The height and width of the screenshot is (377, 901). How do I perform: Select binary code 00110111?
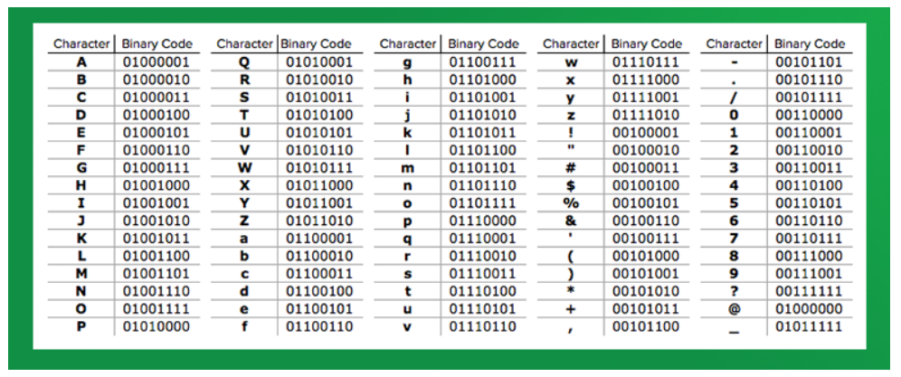809,239
